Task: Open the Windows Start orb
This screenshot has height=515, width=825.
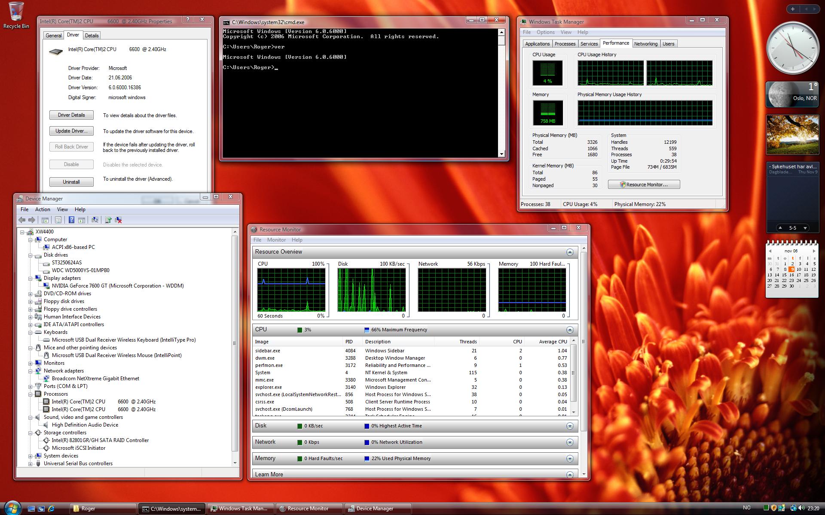Action: [13, 508]
